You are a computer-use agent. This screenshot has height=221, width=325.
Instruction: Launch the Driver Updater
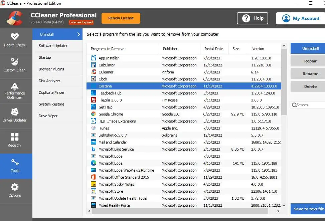[x=15, y=115]
